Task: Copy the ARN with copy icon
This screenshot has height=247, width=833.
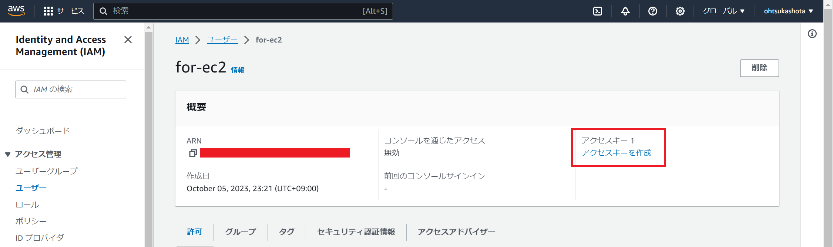Action: pyautogui.click(x=193, y=153)
